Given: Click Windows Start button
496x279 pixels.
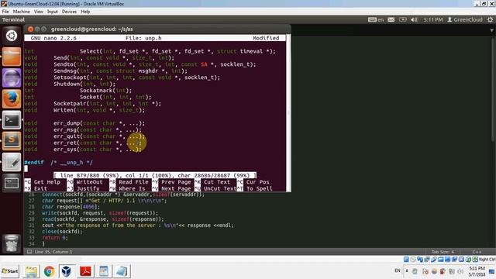Looking at the screenshot, I should point(10,271).
